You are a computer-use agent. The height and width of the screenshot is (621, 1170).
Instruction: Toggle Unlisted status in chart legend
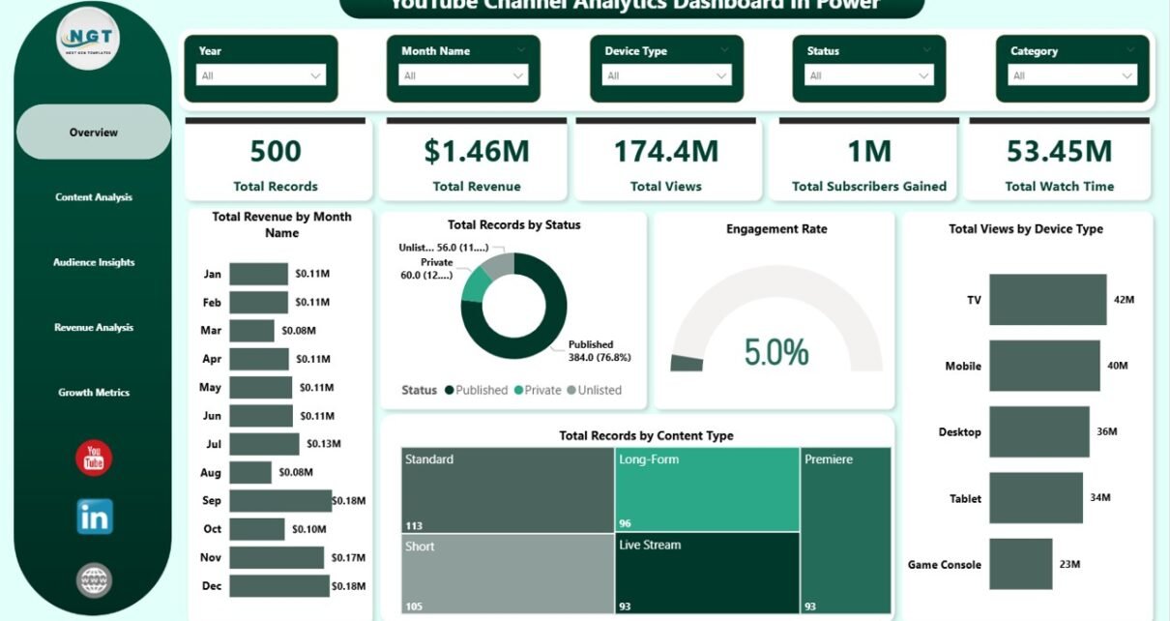coord(594,390)
